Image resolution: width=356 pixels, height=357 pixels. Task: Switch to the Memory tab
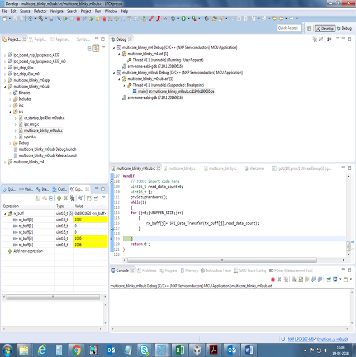(x=189, y=270)
